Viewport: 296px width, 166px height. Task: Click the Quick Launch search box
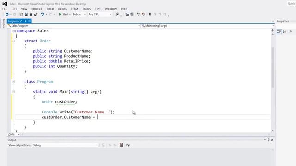(x=291, y=4)
